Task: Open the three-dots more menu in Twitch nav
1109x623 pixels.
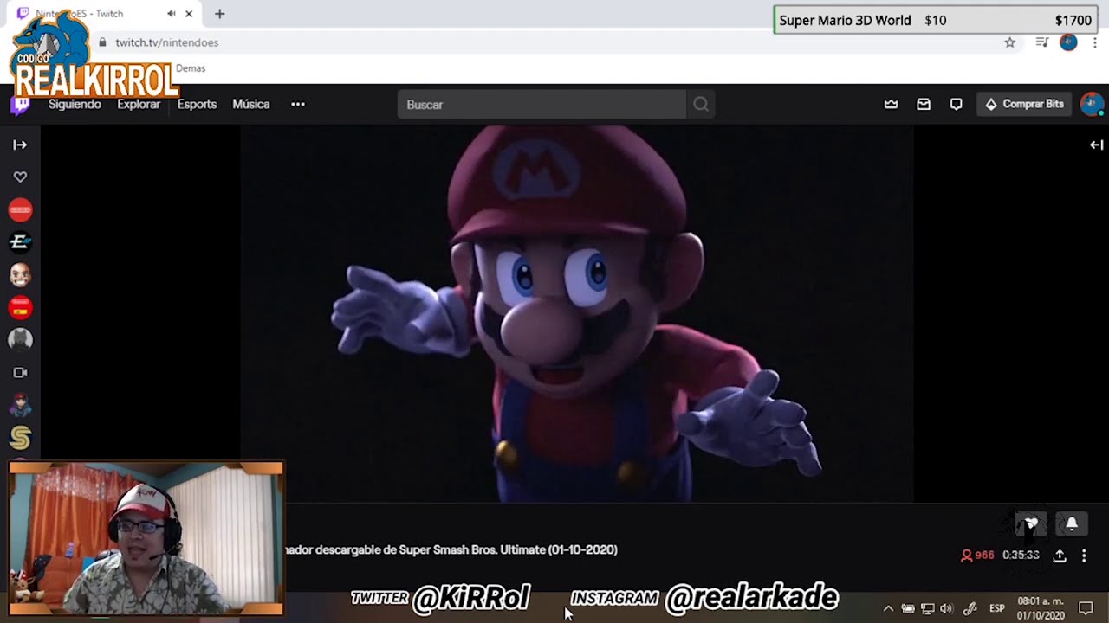Action: pyautogui.click(x=298, y=104)
